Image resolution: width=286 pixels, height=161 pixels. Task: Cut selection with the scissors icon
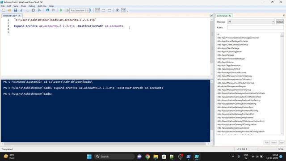[x=21, y=10]
